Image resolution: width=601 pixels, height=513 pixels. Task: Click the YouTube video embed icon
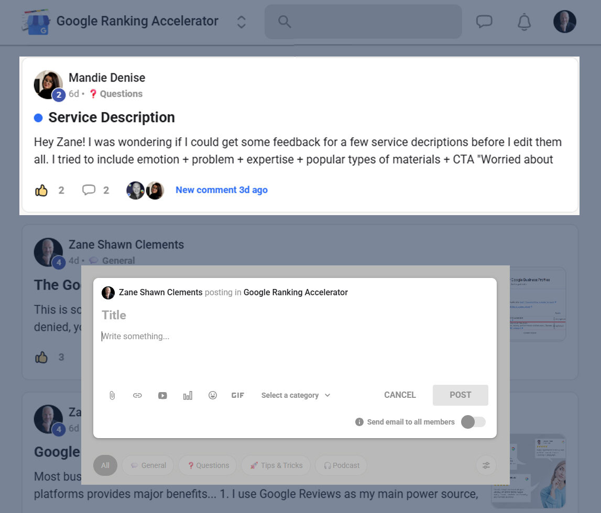(x=162, y=395)
